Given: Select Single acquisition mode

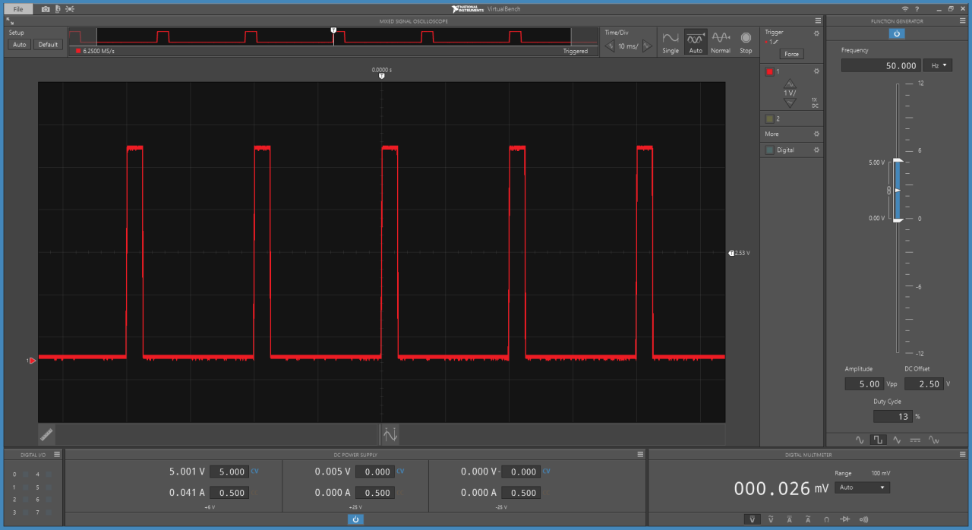Looking at the screenshot, I should [x=671, y=42].
